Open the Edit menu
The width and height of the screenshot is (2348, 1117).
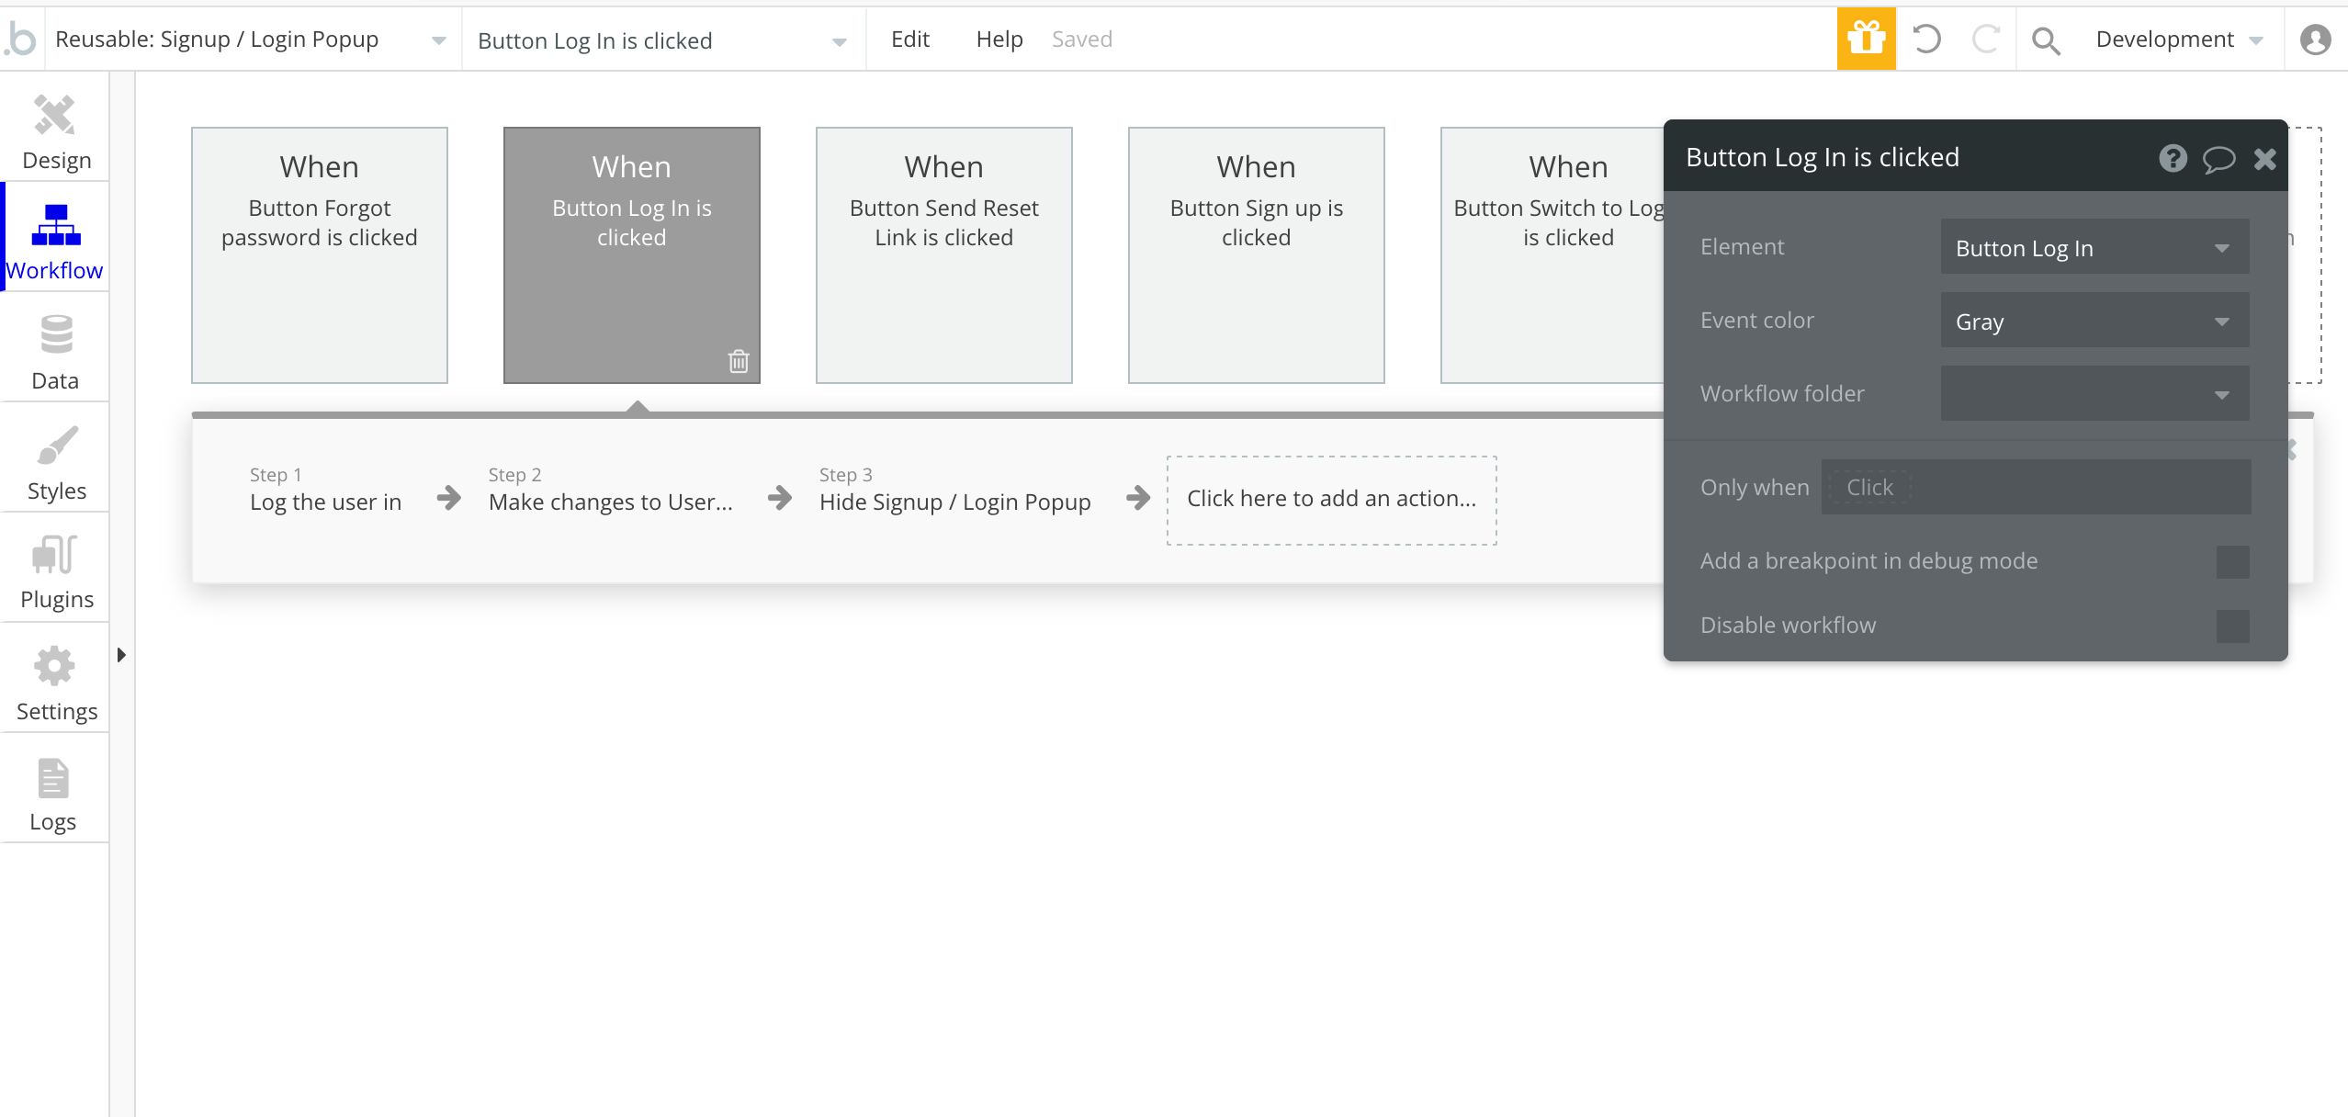909,39
